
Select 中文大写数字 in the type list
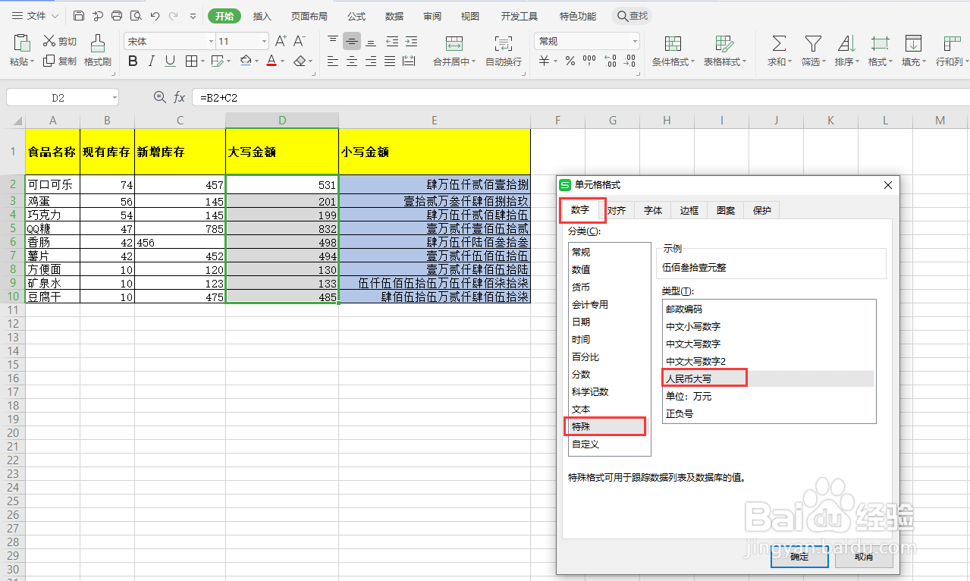point(768,344)
